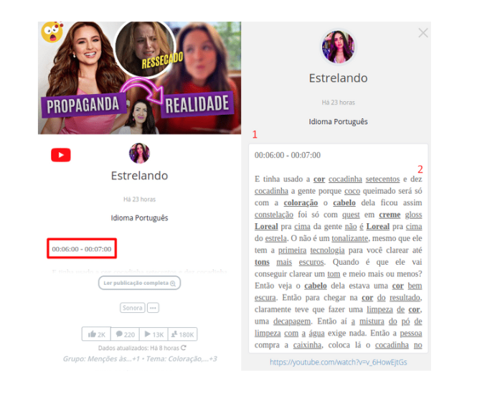The width and height of the screenshot is (492, 394).
Task: Open the Estrelando profile picture in the right panel
Action: pos(339,47)
